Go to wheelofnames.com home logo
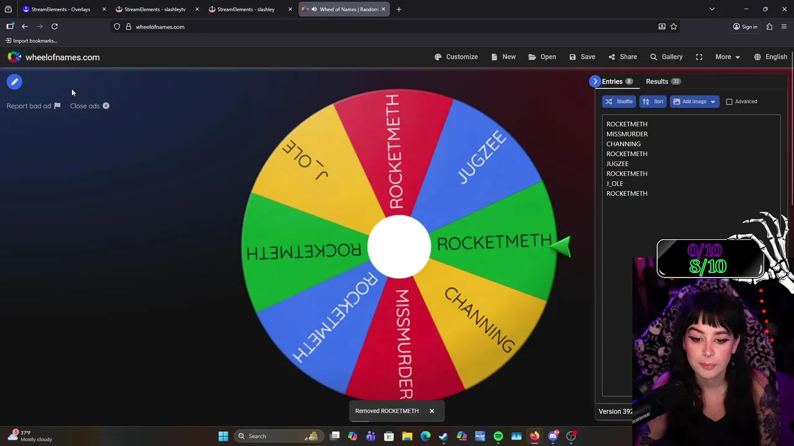The width and height of the screenshot is (794, 446). coord(53,57)
